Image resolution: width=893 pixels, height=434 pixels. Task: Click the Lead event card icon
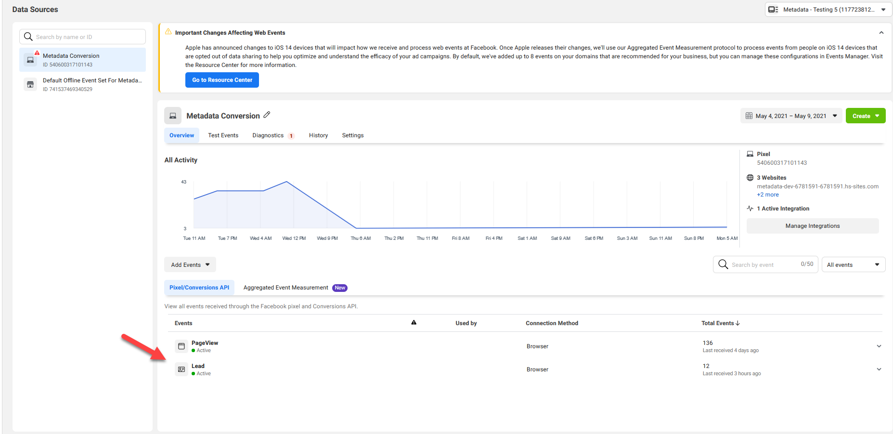coord(181,369)
